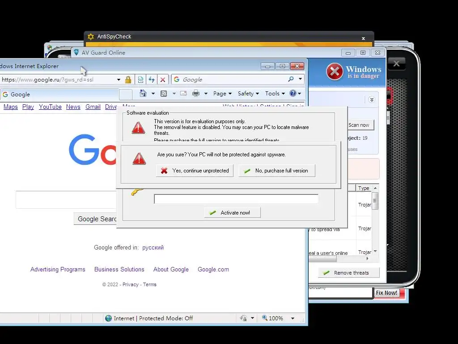Image resolution: width=458 pixels, height=344 pixels.
Task: Open the News link on Google
Action: [x=73, y=107]
